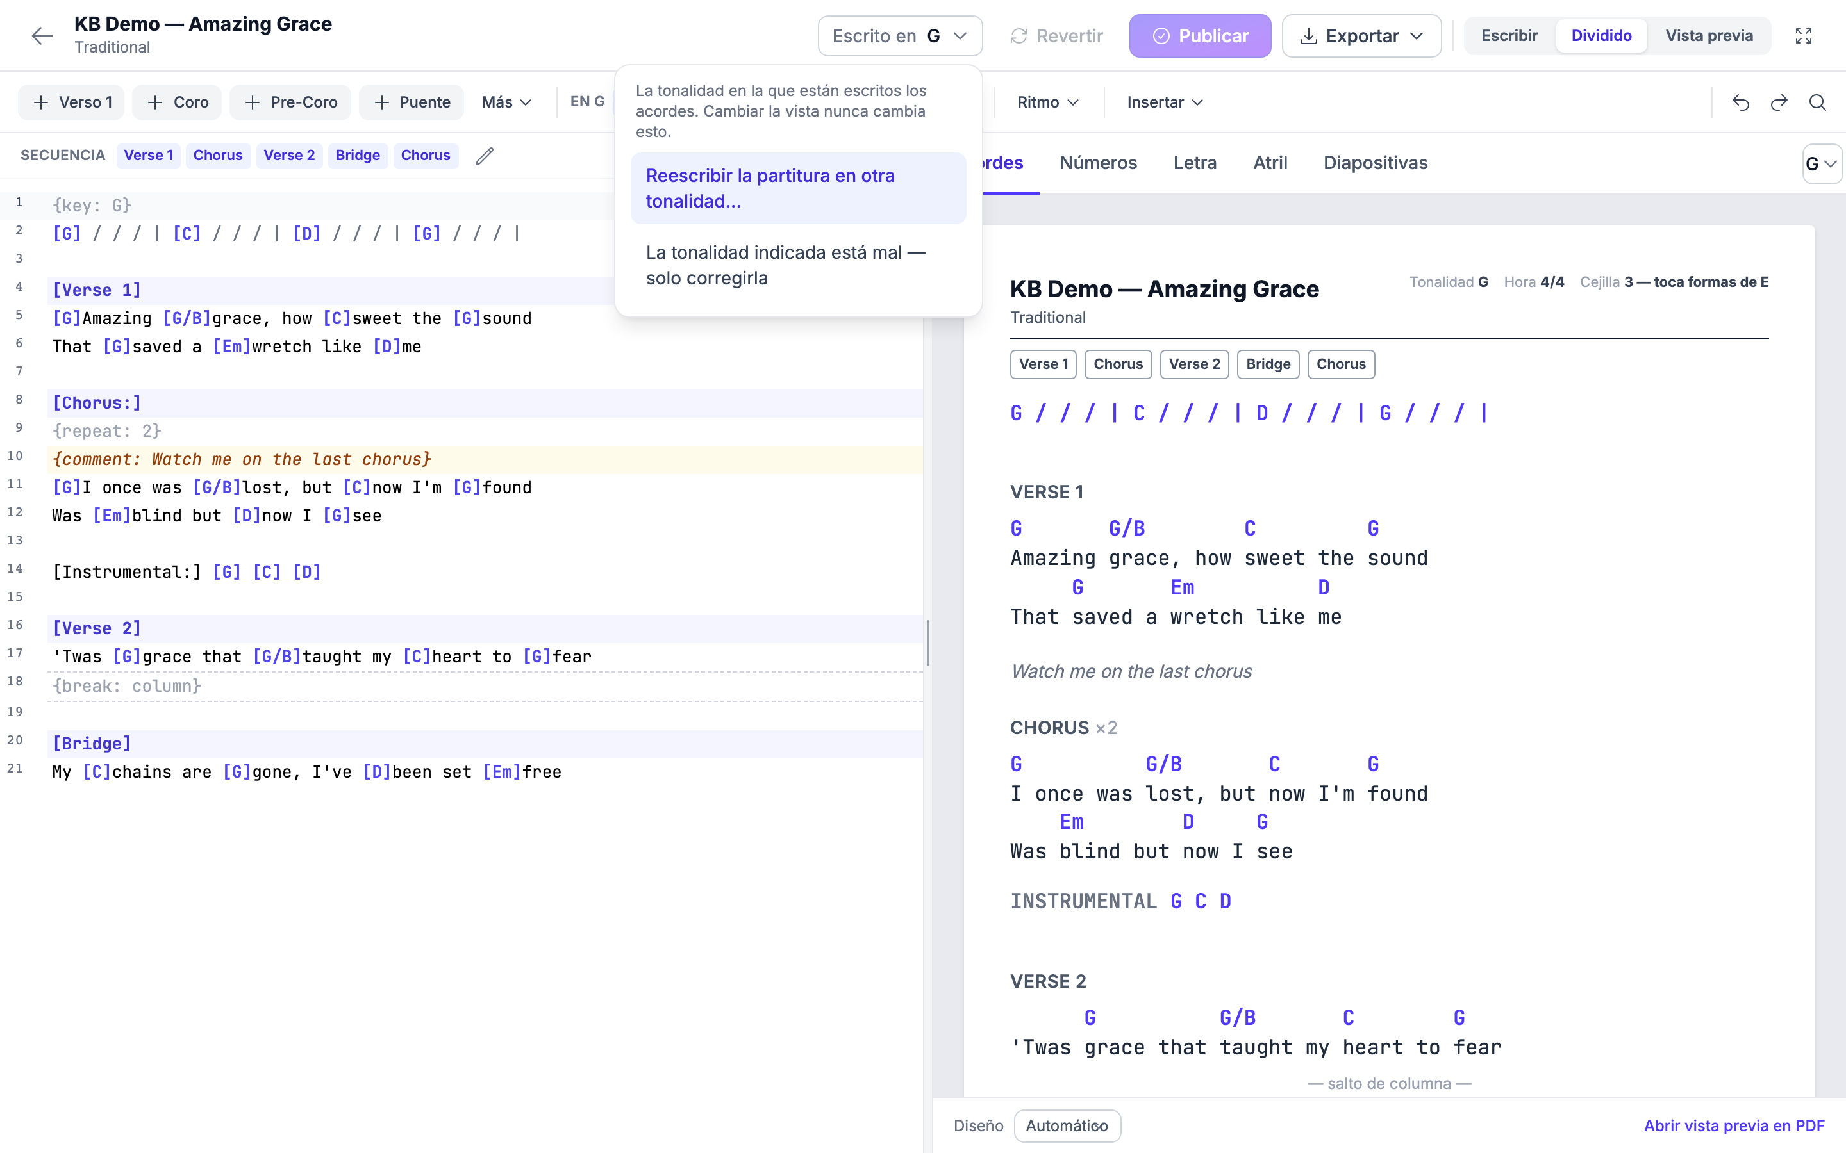The height and width of the screenshot is (1153, 1846).
Task: Open the Ritmo dropdown
Action: pos(1047,102)
